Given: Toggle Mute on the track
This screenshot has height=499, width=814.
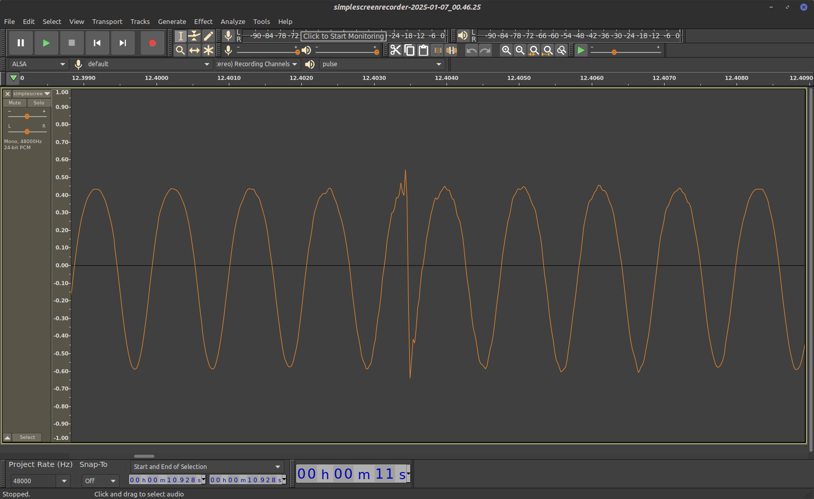Looking at the screenshot, I should pyautogui.click(x=15, y=103).
